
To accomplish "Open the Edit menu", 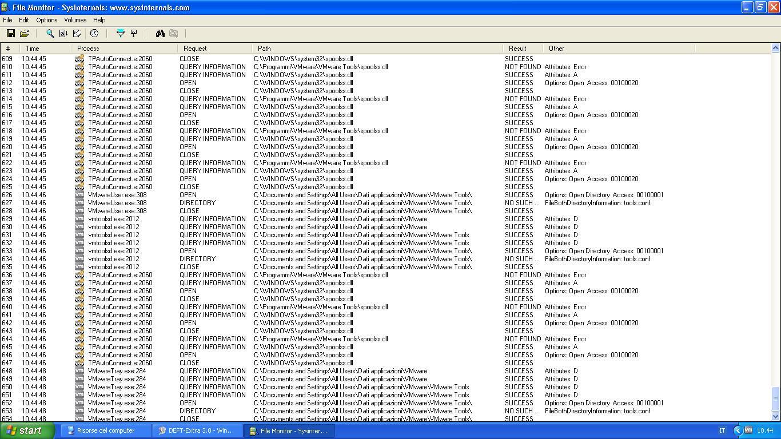I will 24,20.
